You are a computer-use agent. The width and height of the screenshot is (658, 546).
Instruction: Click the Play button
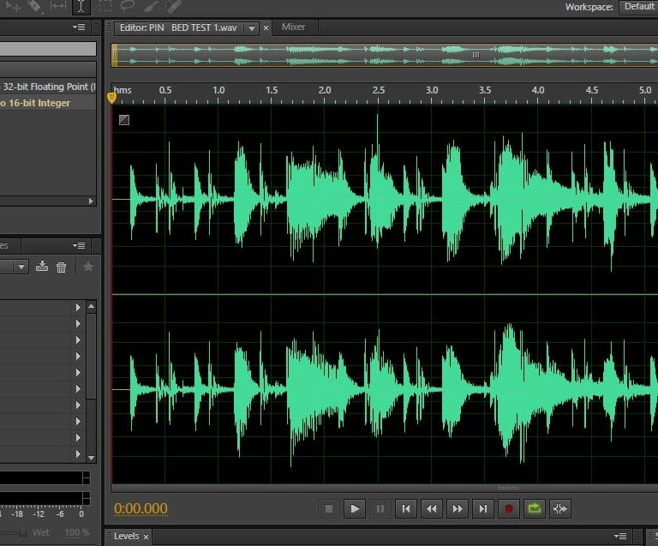pyautogui.click(x=355, y=508)
